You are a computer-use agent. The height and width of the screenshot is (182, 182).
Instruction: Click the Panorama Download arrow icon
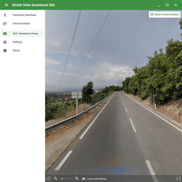pyautogui.click(x=5, y=15)
